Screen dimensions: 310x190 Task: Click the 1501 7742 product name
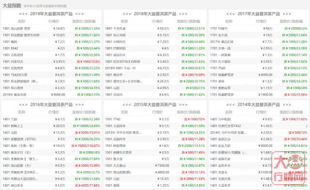[x=113, y=119]
